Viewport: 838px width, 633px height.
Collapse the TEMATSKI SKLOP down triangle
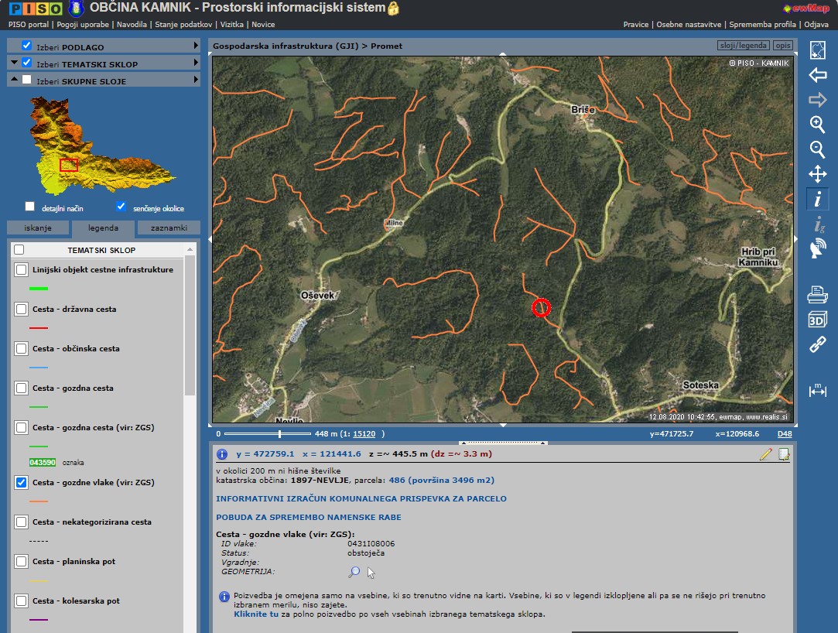pos(15,63)
